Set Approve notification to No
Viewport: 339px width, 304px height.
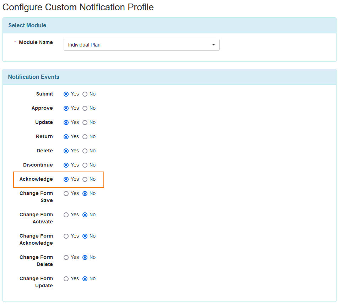tap(85, 108)
